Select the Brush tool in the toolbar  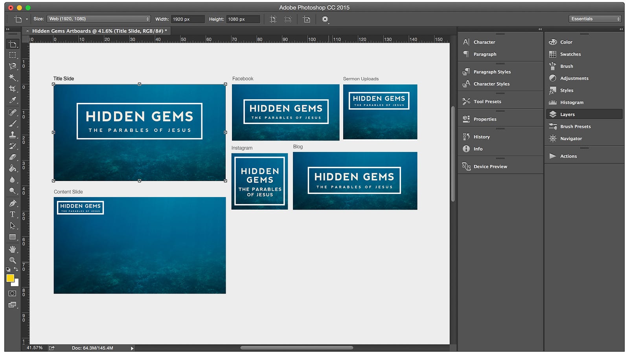point(13,124)
